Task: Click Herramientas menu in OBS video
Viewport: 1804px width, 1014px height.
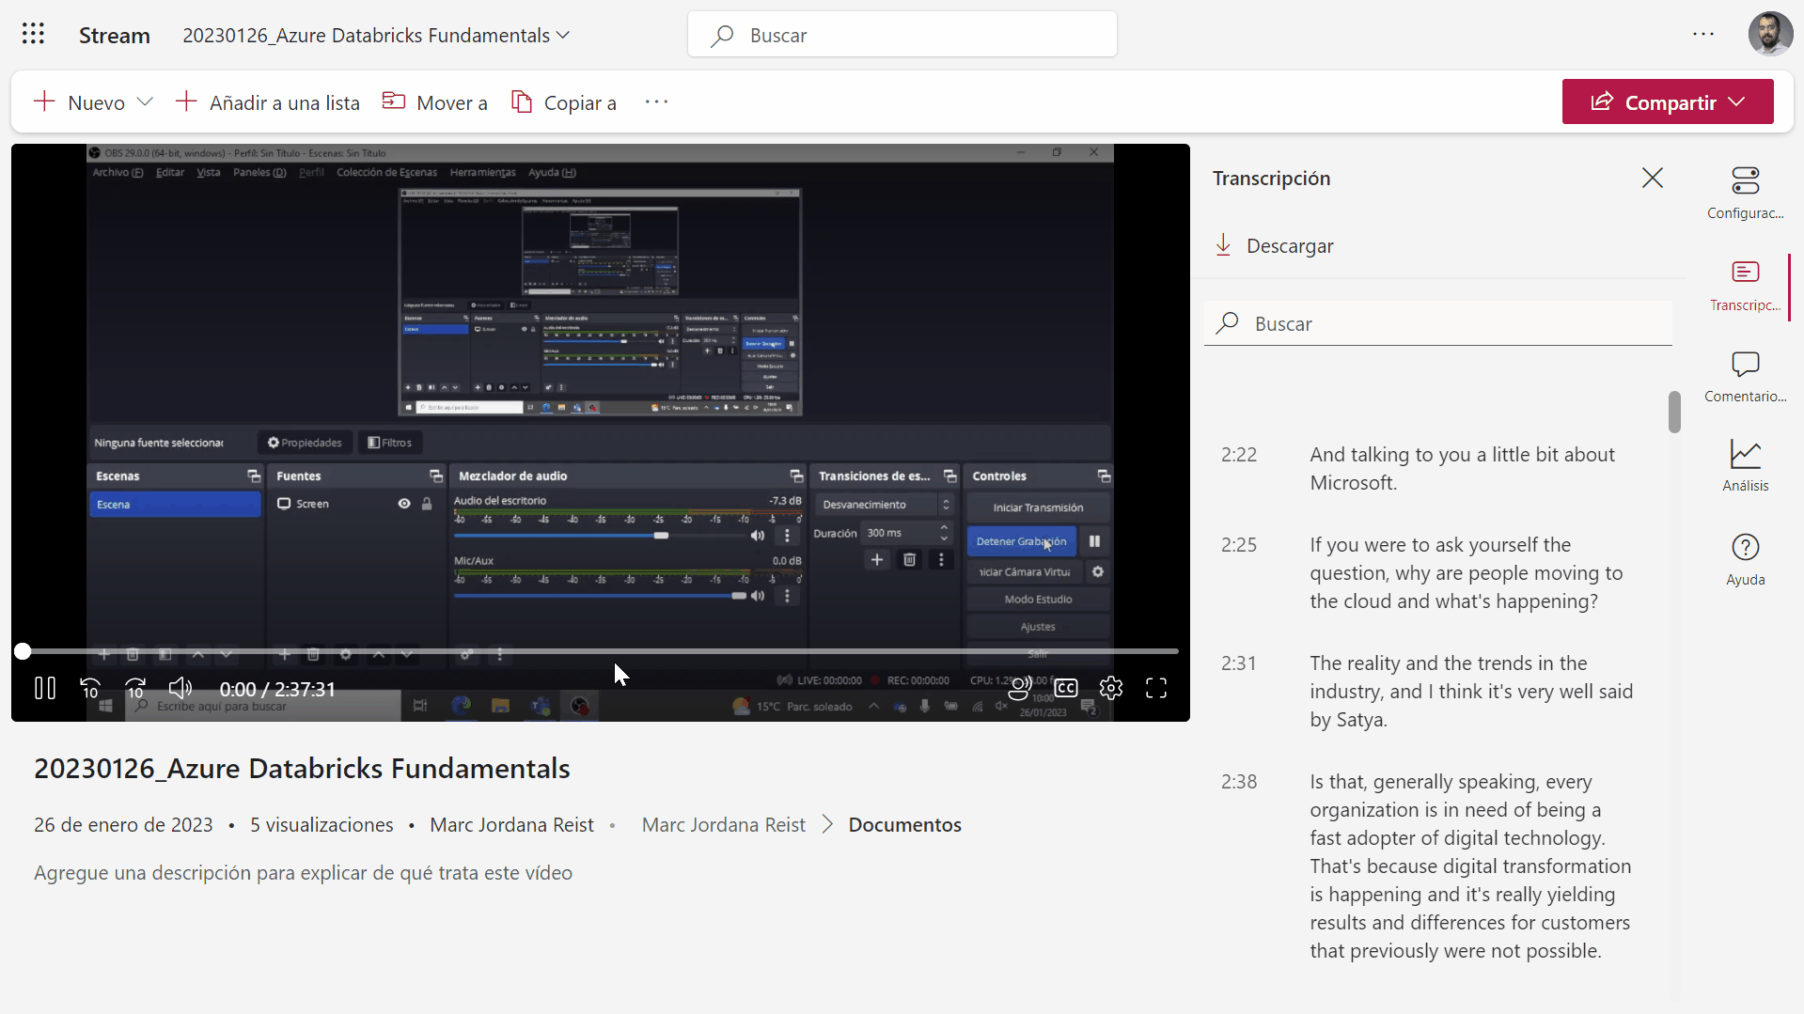Action: tap(482, 172)
